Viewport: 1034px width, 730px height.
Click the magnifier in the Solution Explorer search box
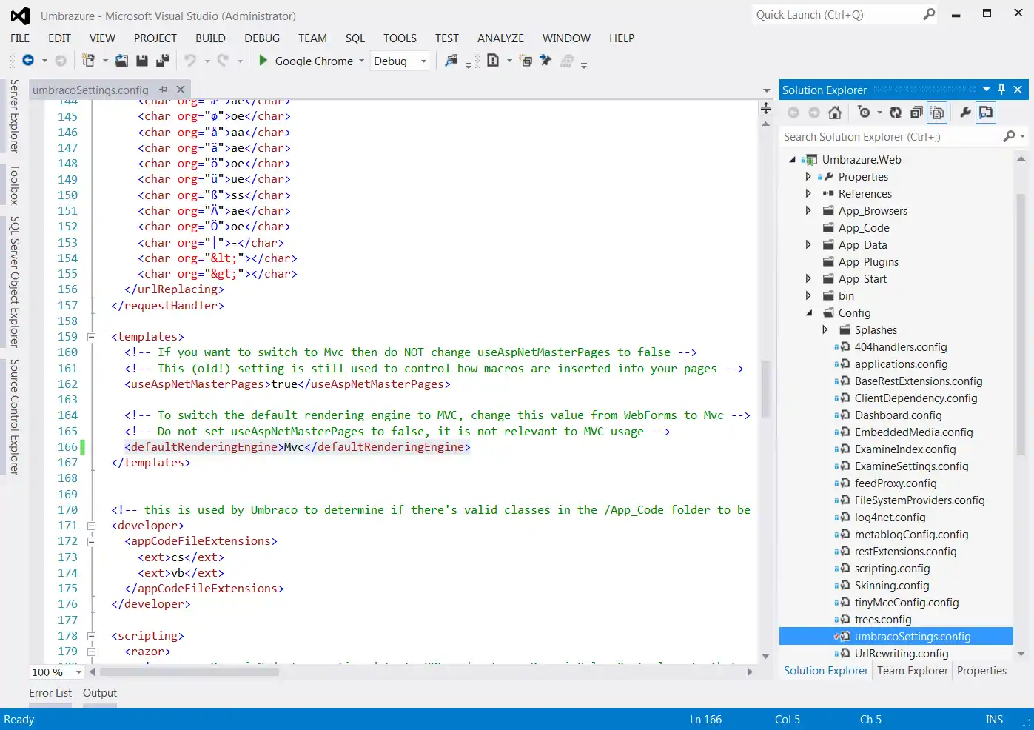coord(1009,136)
